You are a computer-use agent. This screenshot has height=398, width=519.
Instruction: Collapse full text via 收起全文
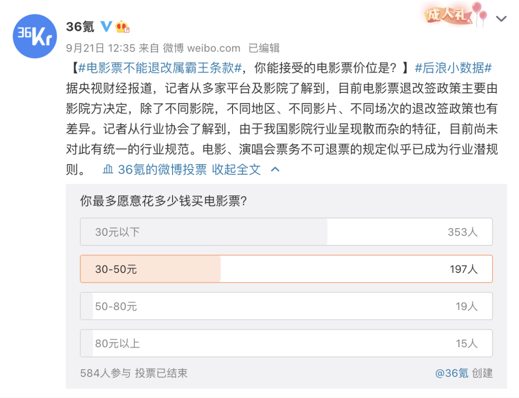point(236,169)
